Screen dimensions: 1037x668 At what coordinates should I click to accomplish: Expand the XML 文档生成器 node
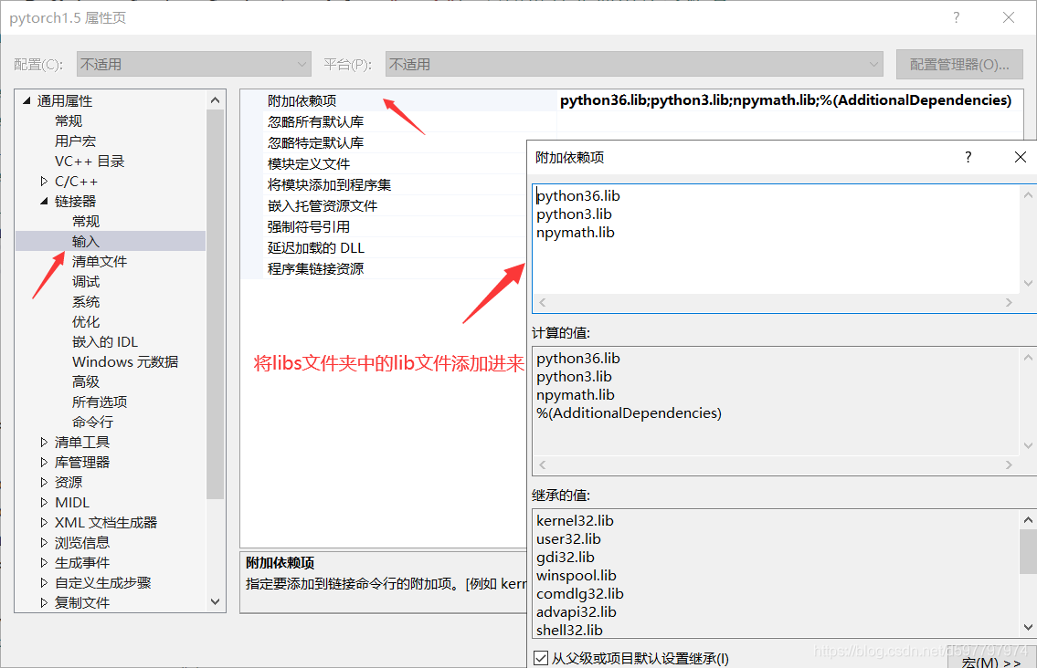click(44, 523)
